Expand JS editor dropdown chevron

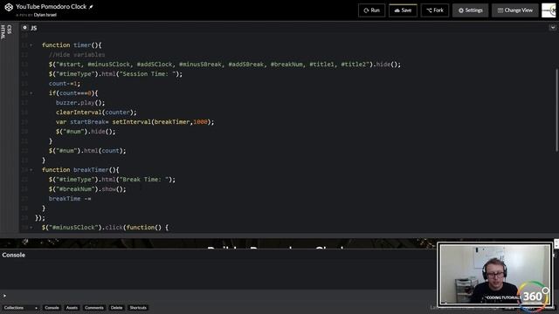[553, 27]
